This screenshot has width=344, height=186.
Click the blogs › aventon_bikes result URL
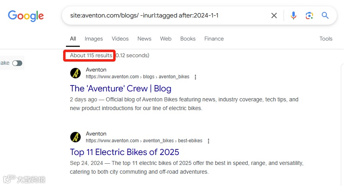(x=137, y=77)
